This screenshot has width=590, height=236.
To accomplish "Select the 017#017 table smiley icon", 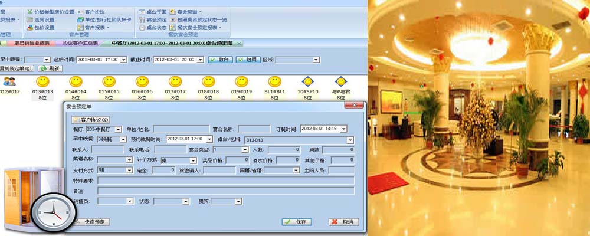I will pos(175,81).
